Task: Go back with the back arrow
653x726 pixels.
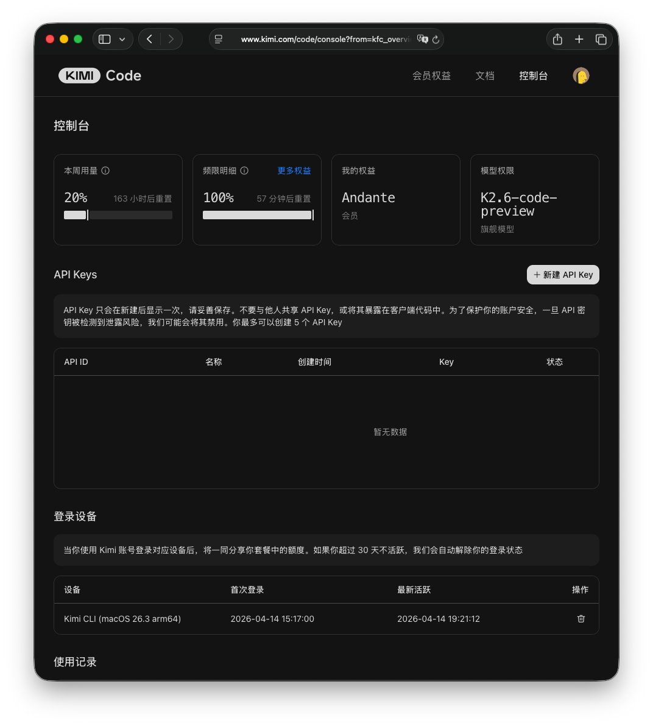Action: pos(149,40)
